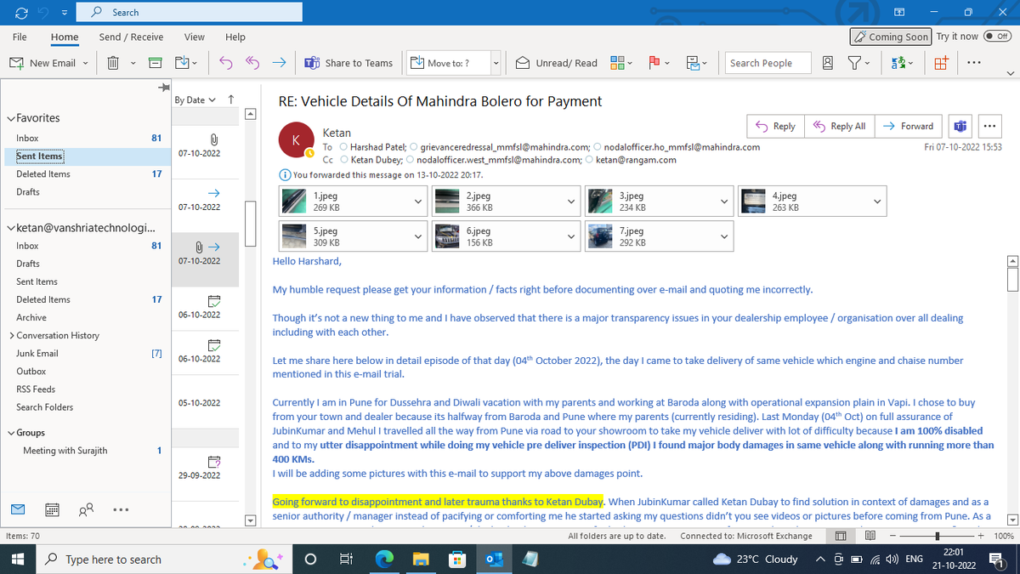This screenshot has height=574, width=1020.
Task: Select Reading view in status bar
Action: (870, 536)
